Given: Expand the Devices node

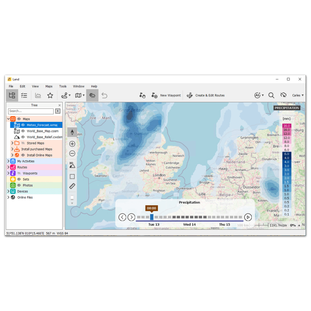Looking at the screenshot, I should (x=9, y=191).
